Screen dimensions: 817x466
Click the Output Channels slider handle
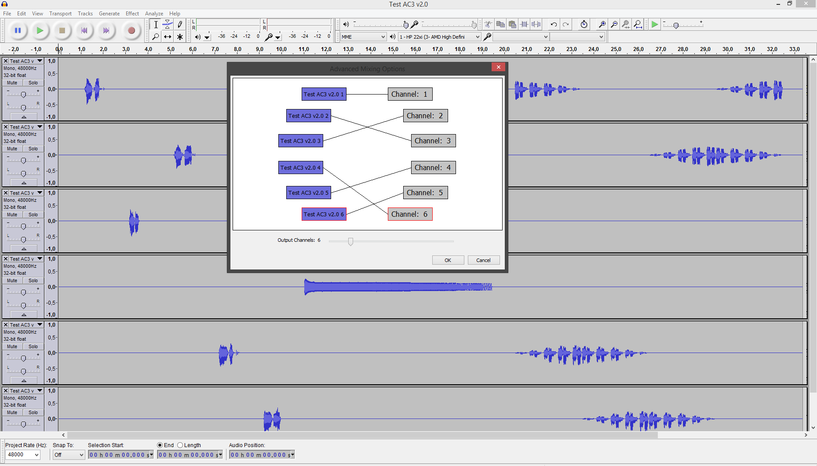click(x=350, y=241)
